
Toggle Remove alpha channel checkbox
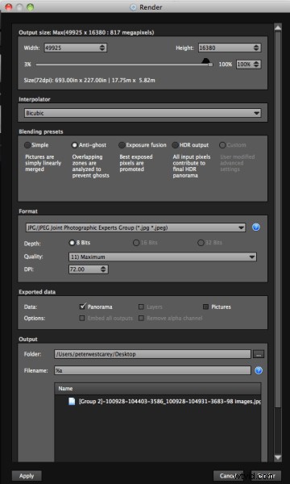point(141,319)
